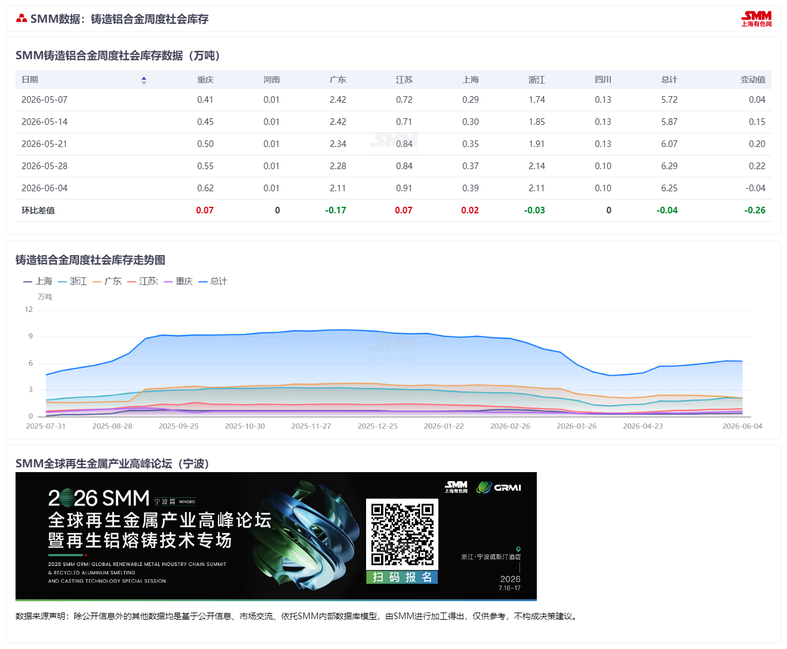Toggle the 总计 series in chart legend
Image resolution: width=787 pixels, height=649 pixels.
click(x=213, y=281)
